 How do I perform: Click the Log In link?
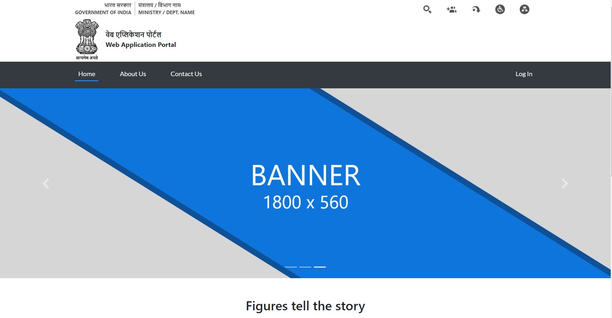click(x=524, y=74)
